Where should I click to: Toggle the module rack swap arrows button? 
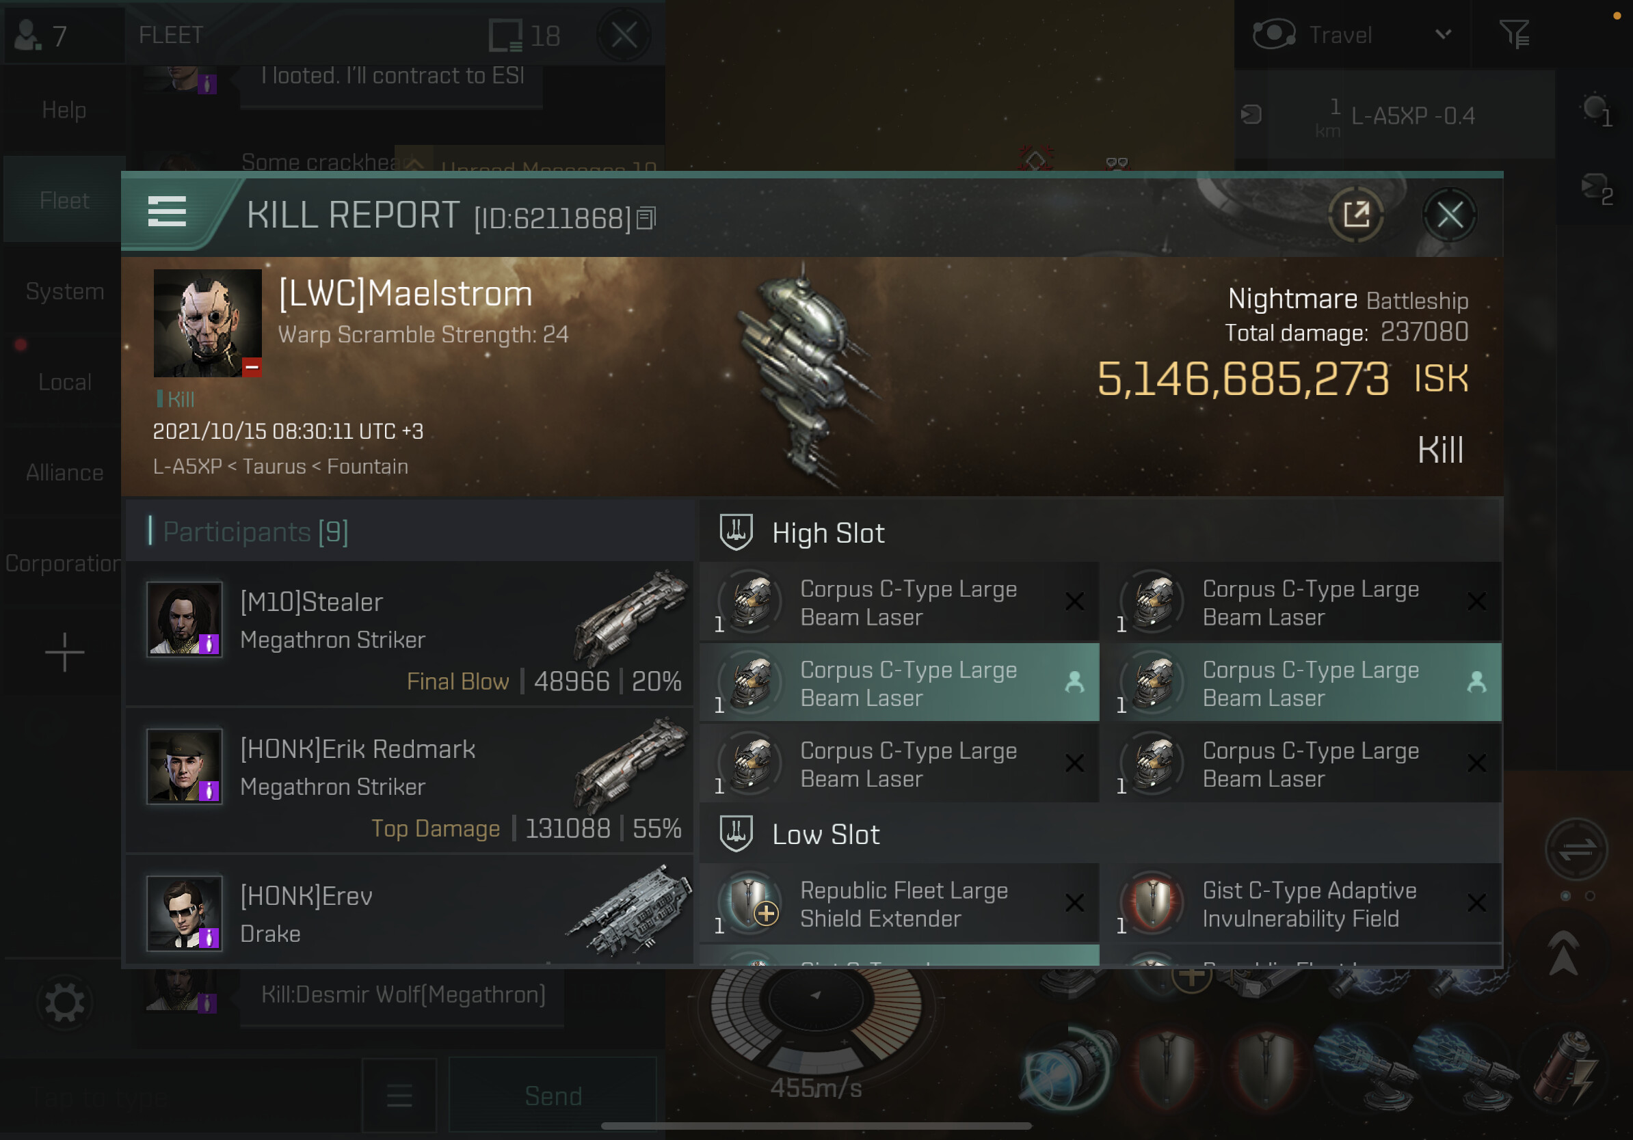tap(1576, 849)
